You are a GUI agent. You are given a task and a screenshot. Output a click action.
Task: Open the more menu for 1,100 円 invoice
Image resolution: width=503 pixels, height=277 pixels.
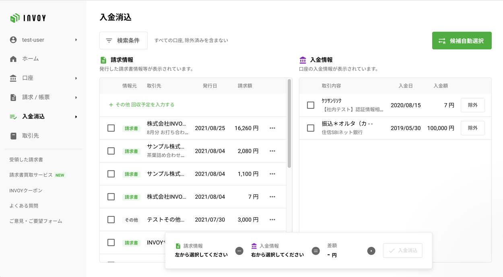point(272,174)
